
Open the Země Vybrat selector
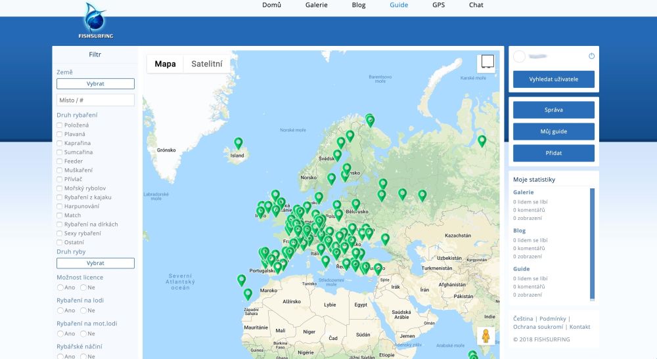(x=95, y=84)
